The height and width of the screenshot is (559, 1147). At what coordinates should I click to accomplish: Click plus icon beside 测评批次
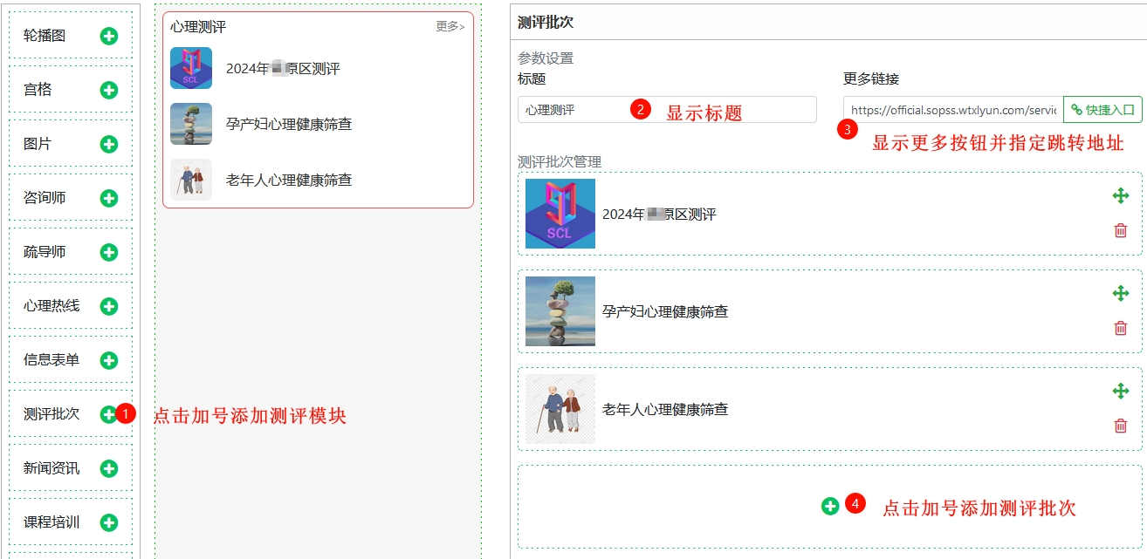point(107,414)
